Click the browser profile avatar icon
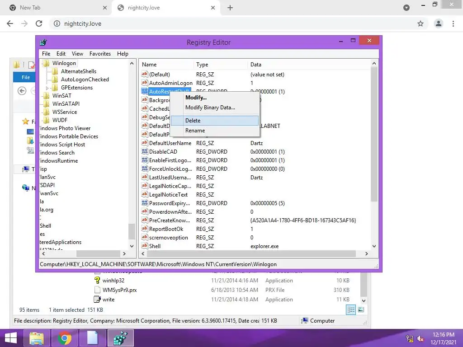463x347 pixels. coord(439,23)
